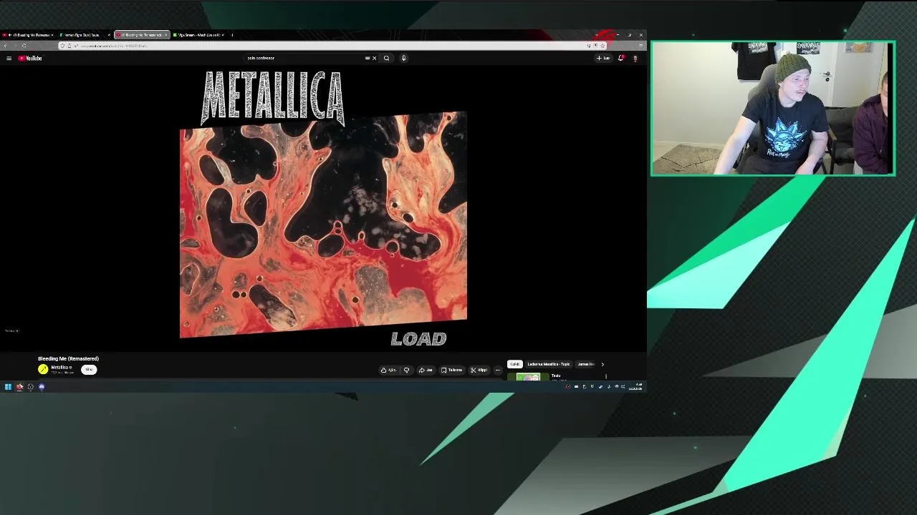
Task: Go to the YouTube home logo
Action: coord(30,58)
